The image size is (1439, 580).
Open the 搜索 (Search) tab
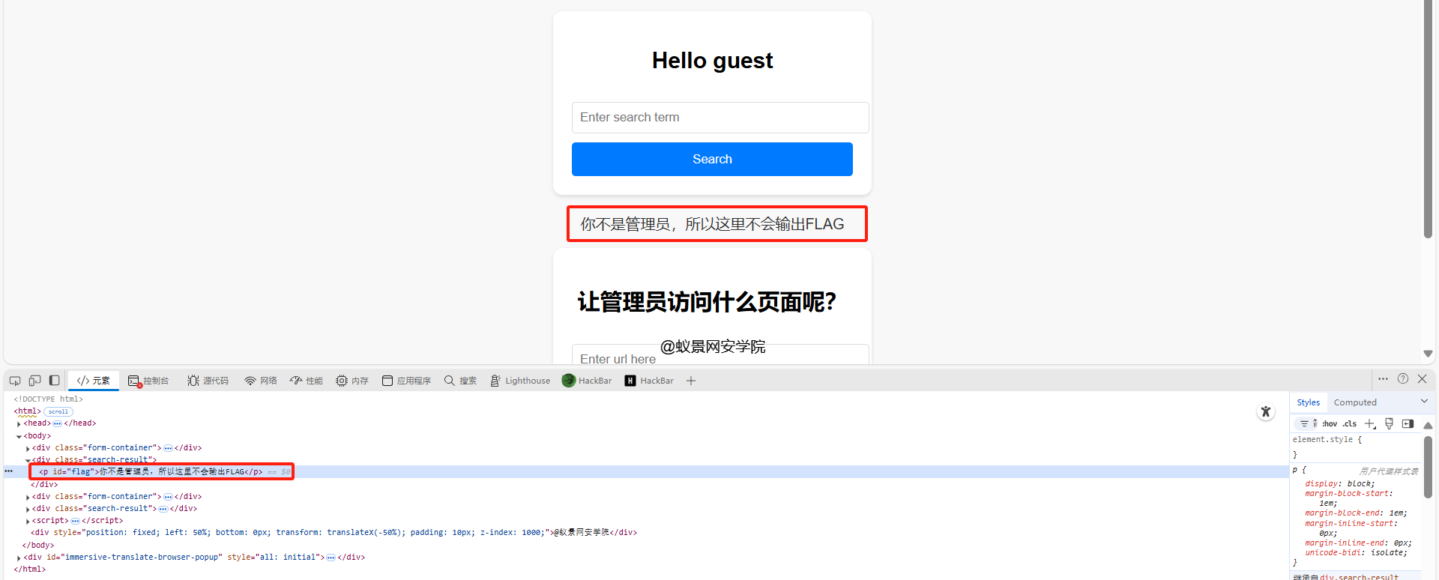[460, 381]
